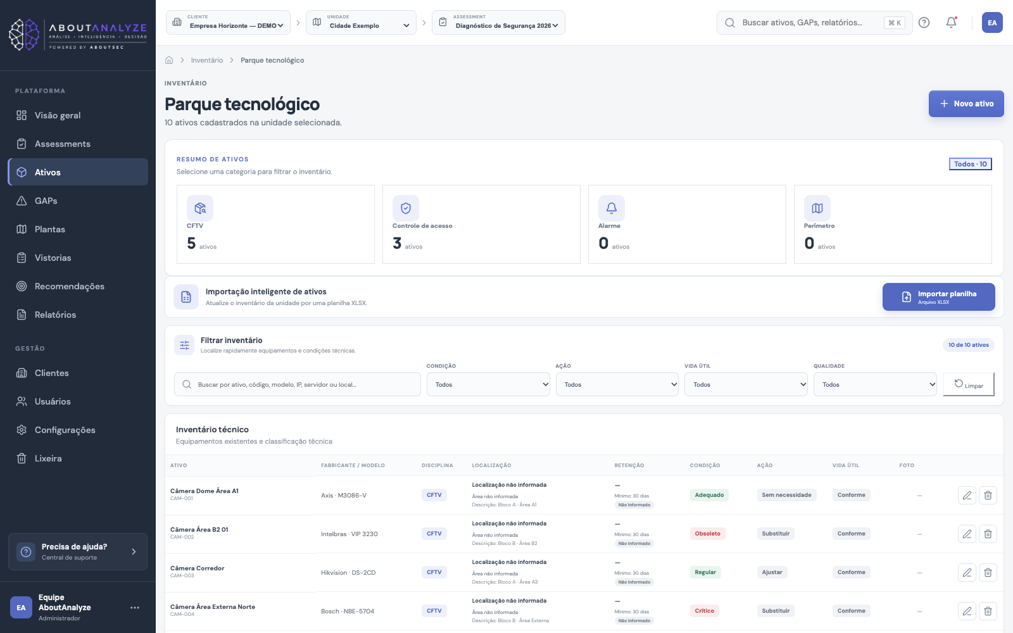The image size is (1013, 633).
Task: Click Importar planilha button
Action: 939,297
